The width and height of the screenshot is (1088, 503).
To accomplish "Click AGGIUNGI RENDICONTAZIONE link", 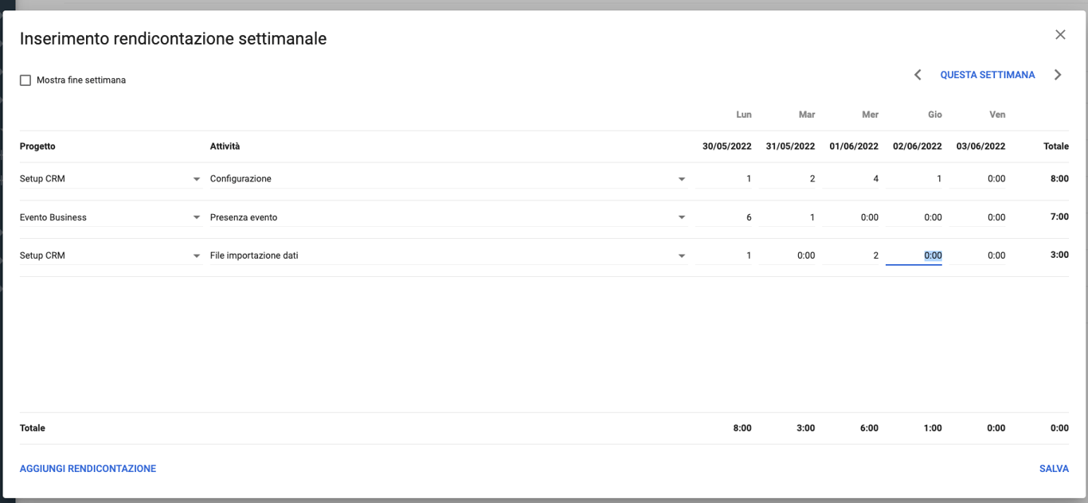I will tap(88, 469).
